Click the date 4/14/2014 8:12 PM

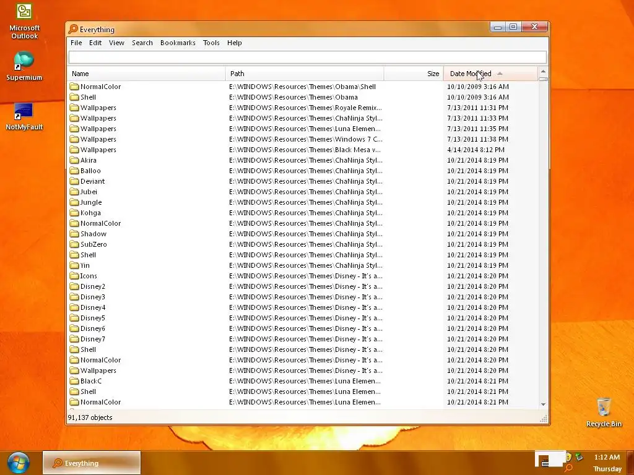(x=475, y=150)
